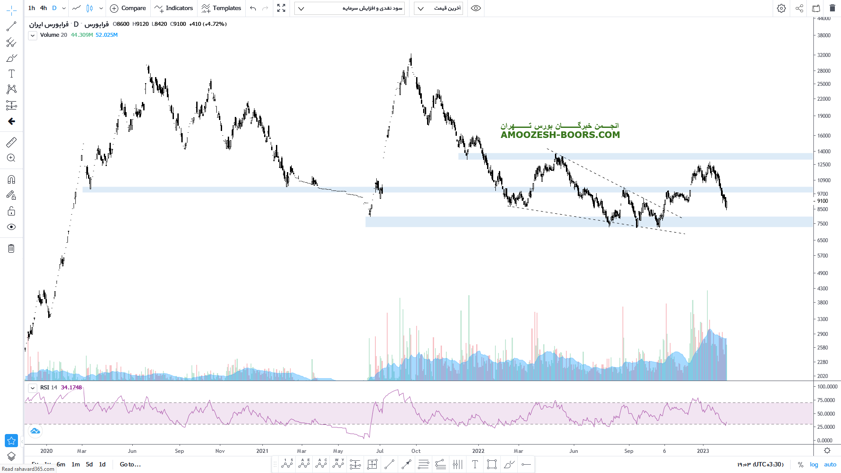Click the zoom in magnifier tool
841x473 pixels.
11,158
